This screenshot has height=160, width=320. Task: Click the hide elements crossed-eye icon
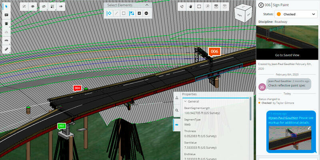(44, 6)
